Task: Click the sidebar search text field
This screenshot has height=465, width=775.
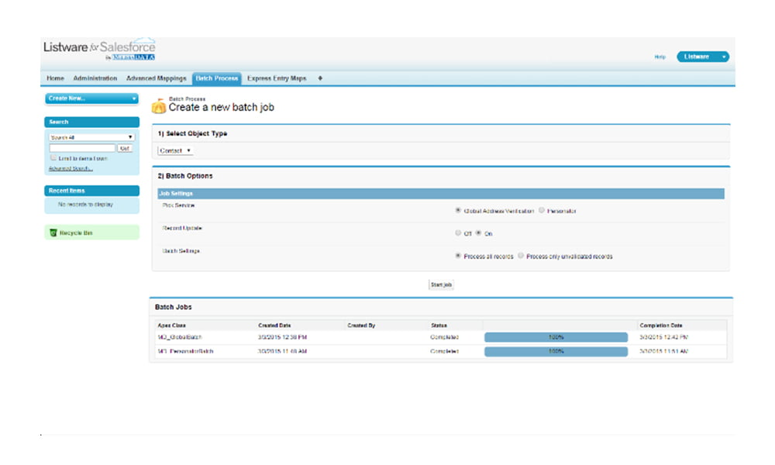Action: tap(81, 148)
